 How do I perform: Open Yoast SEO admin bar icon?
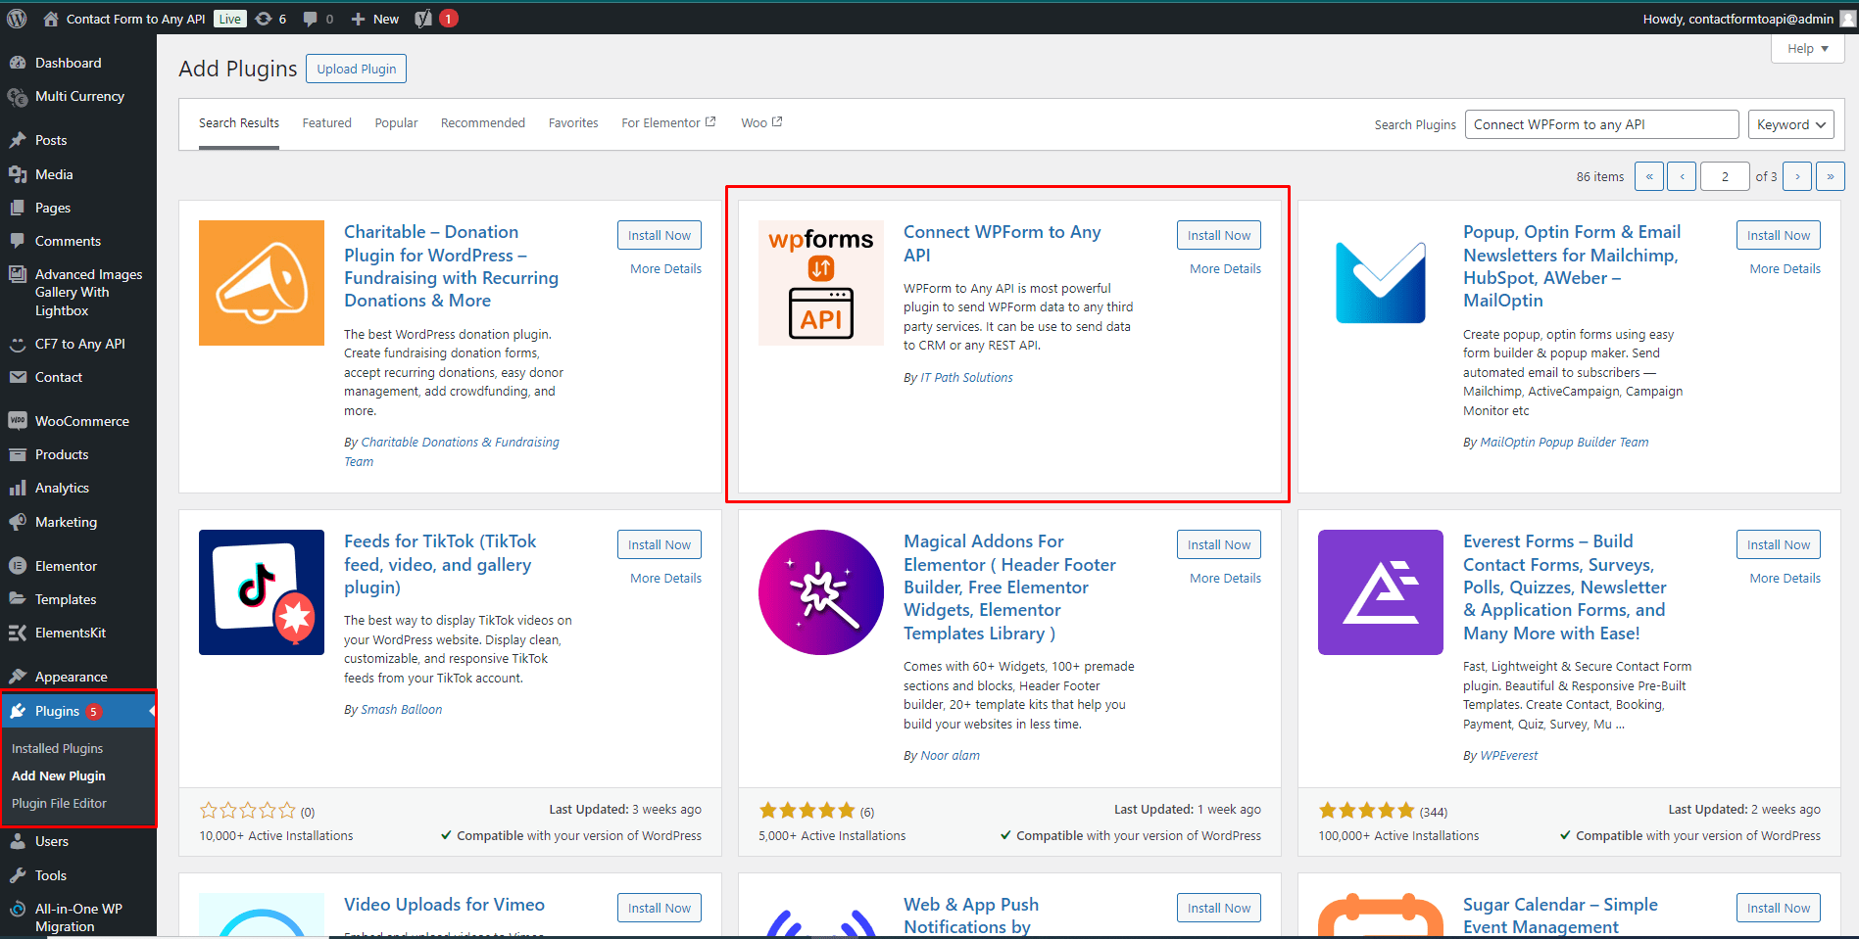423,19
